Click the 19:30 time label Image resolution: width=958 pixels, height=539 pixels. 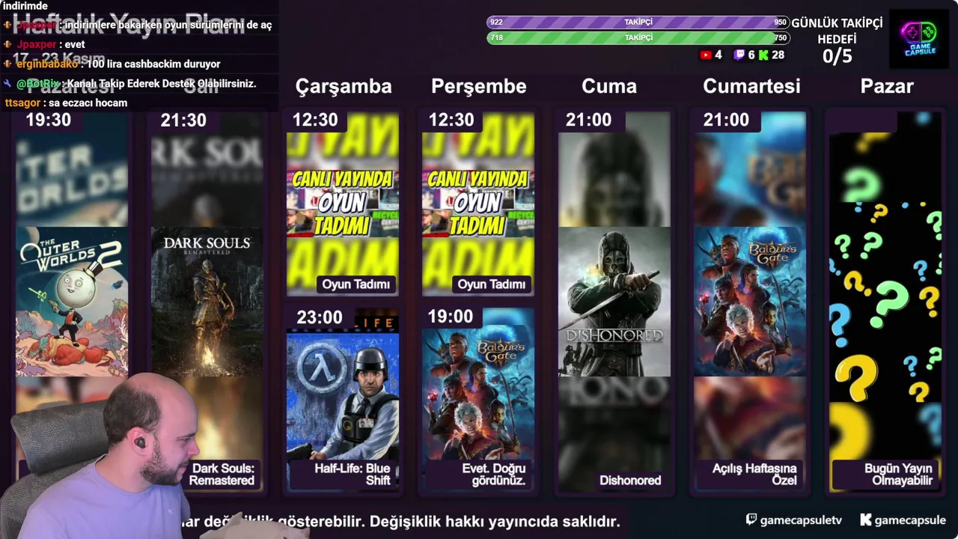pyautogui.click(x=49, y=120)
